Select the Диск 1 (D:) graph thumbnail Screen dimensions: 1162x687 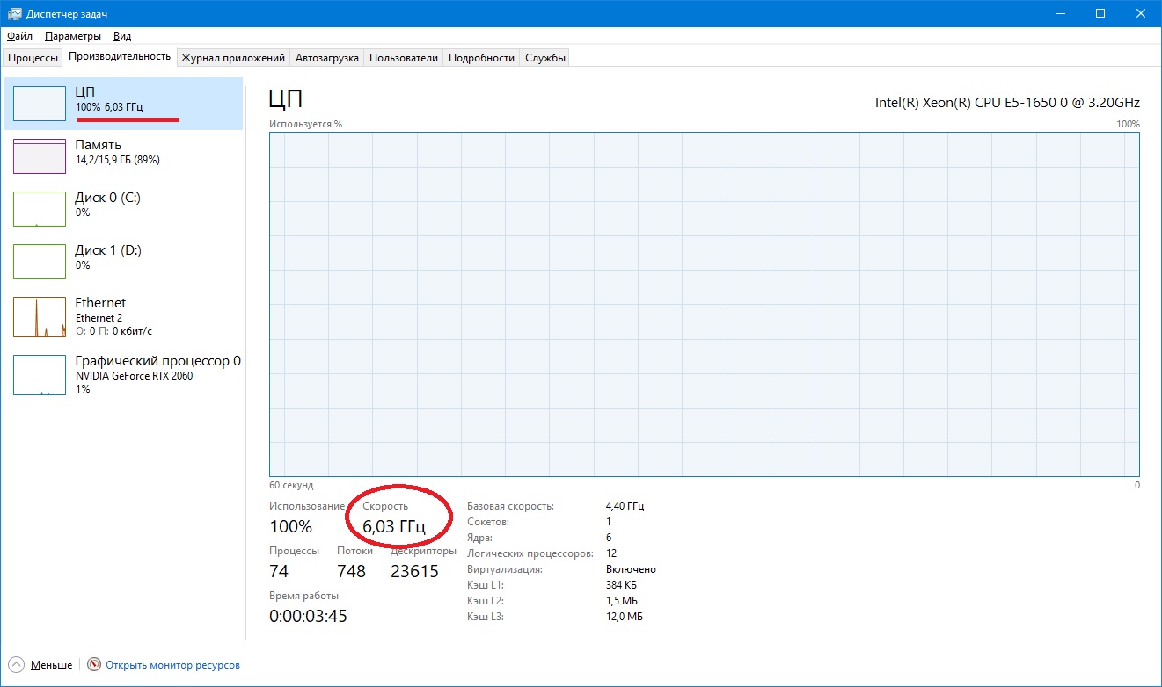[x=40, y=262]
